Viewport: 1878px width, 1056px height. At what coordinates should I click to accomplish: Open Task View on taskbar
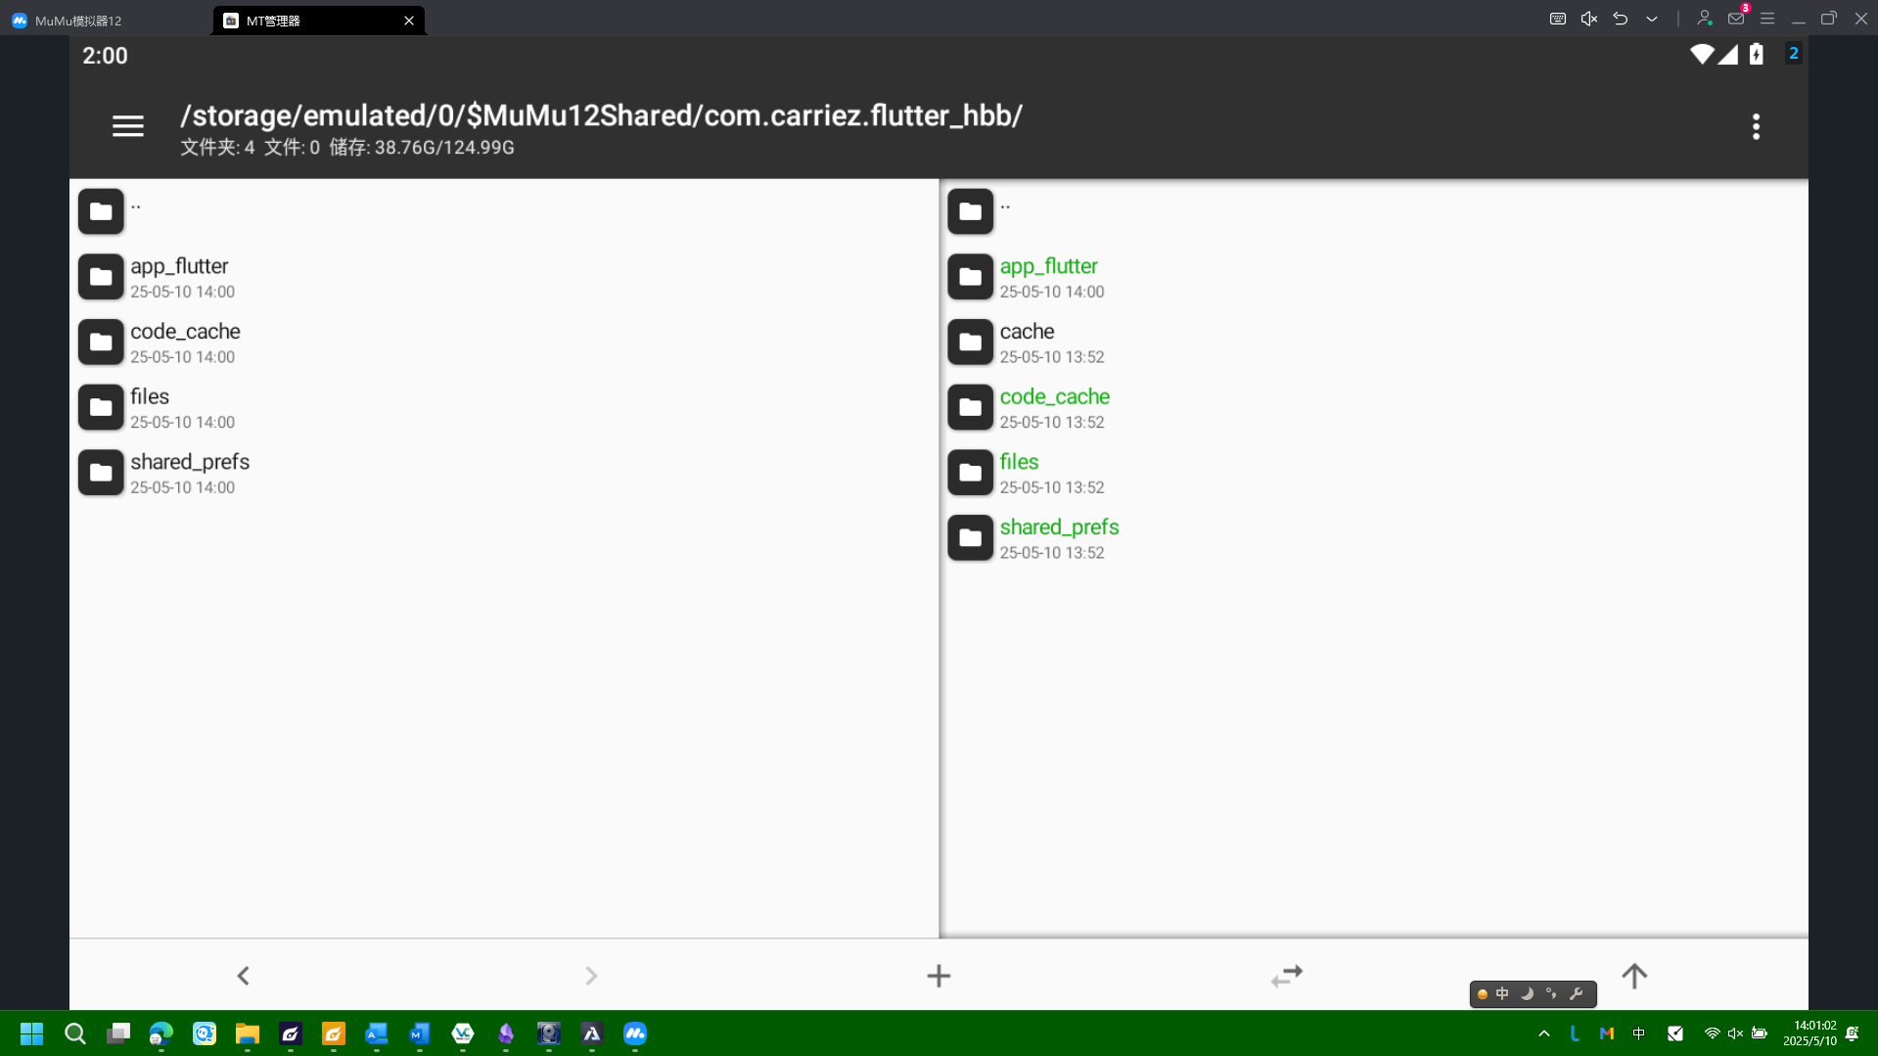118,1033
